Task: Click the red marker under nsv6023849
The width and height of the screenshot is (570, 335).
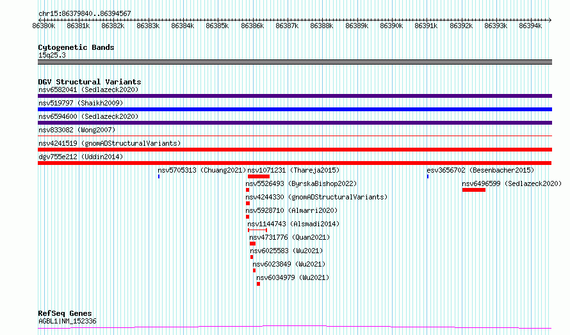Action: (x=254, y=270)
